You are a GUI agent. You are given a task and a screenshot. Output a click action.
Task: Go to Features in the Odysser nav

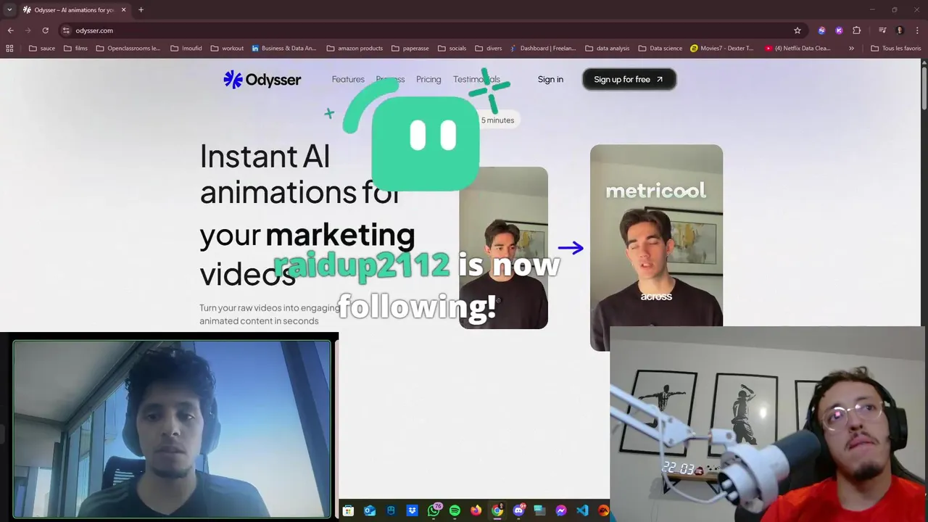coord(348,79)
